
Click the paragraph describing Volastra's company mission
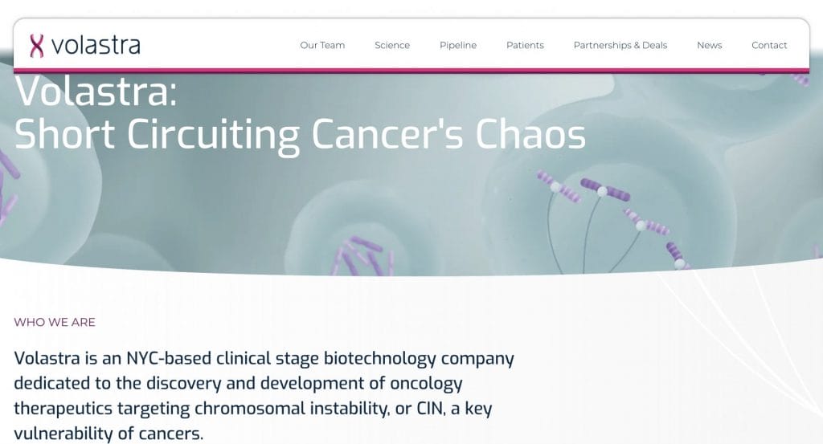[264, 396]
